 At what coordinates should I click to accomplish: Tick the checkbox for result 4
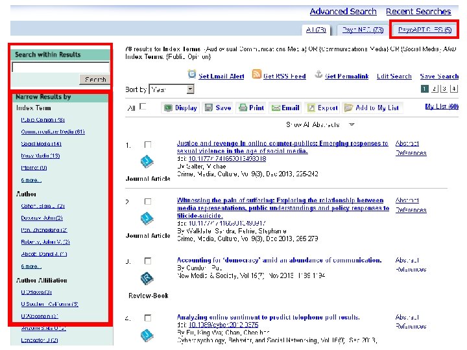(x=147, y=318)
